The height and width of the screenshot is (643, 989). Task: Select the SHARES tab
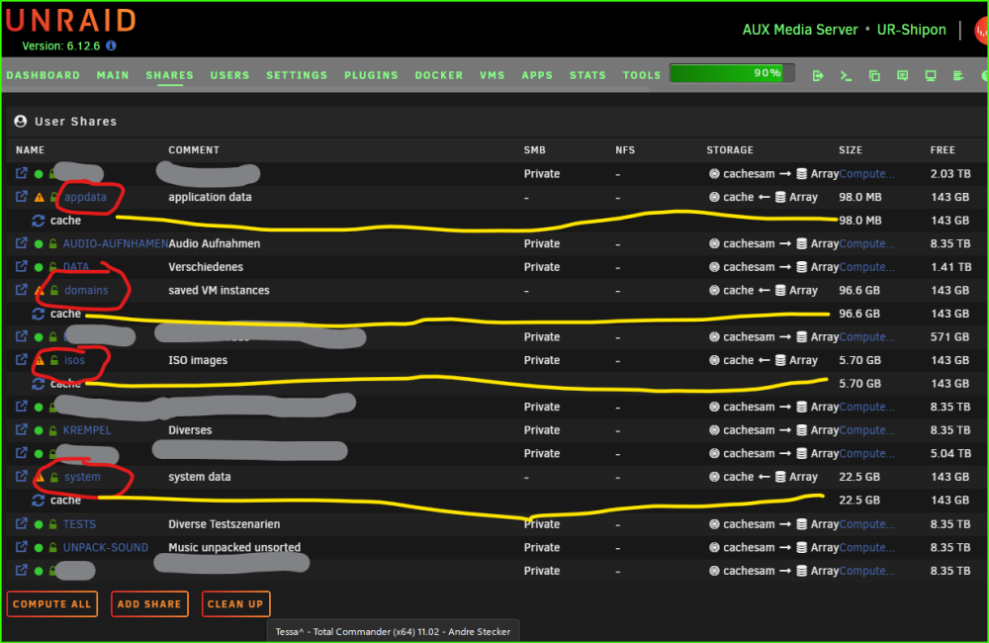click(x=170, y=75)
